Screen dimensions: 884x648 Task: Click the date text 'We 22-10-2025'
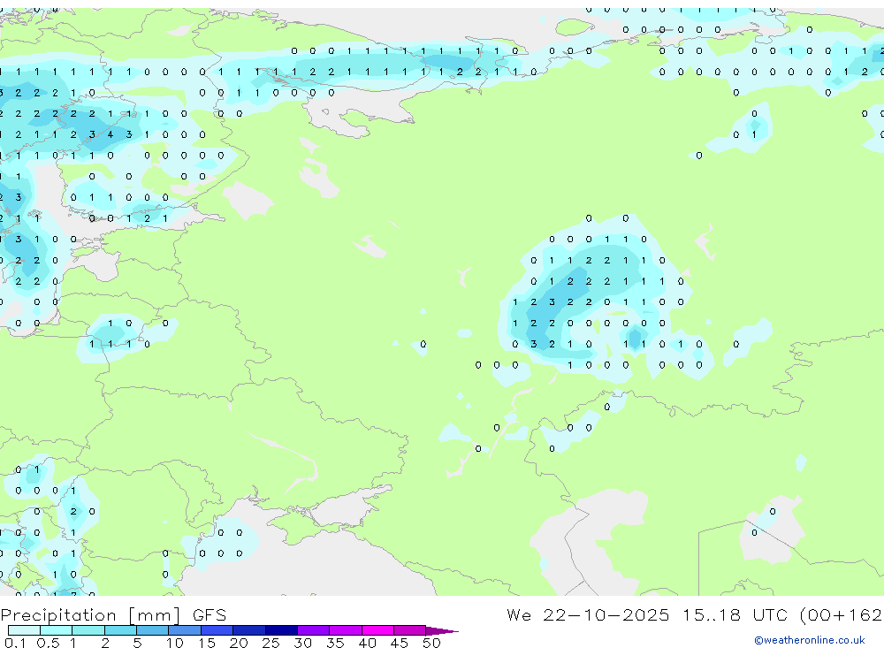pyautogui.click(x=588, y=614)
